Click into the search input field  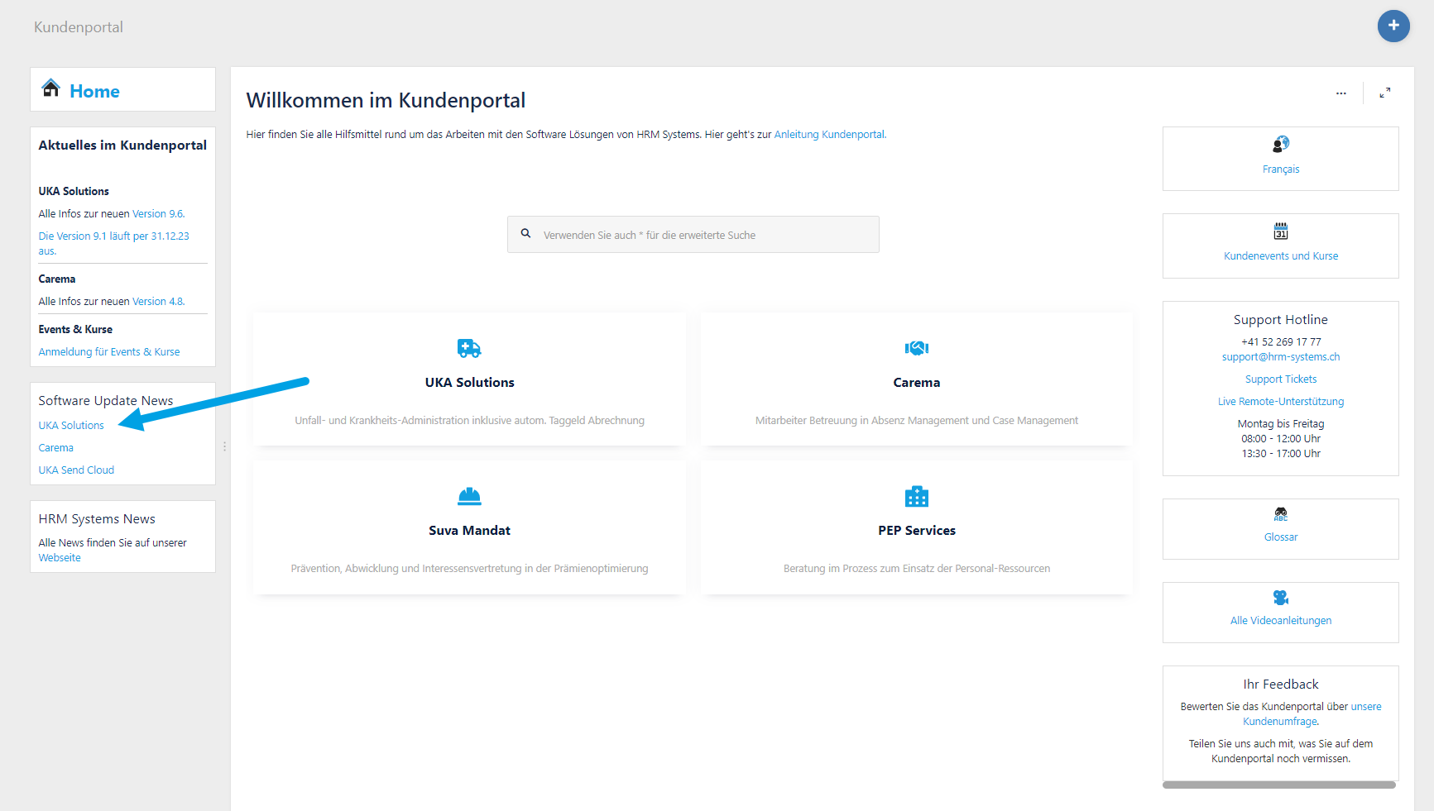click(x=693, y=235)
